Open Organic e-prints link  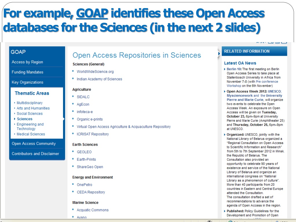pyautogui.click(x=90, y=119)
